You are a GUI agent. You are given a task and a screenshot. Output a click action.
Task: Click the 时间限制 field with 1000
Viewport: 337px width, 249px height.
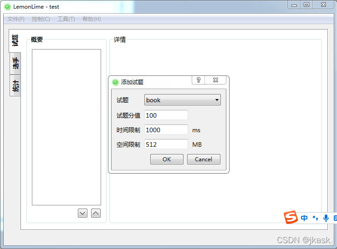[x=166, y=130]
